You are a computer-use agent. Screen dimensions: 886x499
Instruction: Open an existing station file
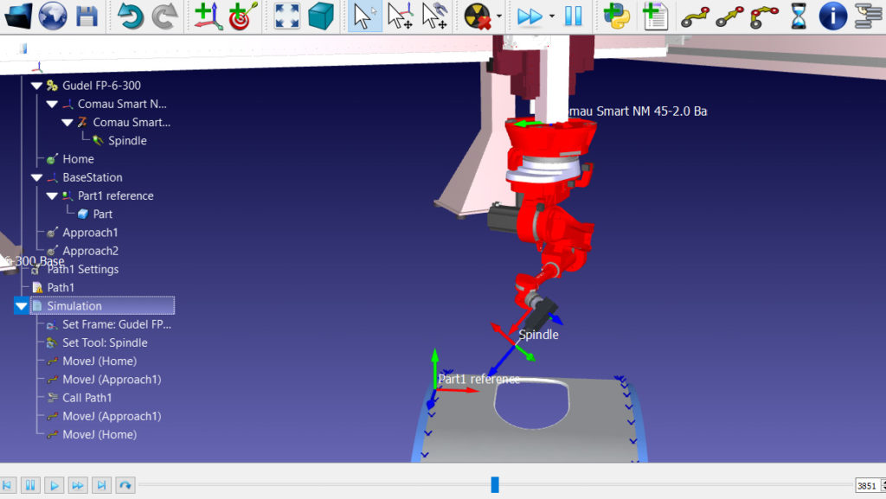[17, 15]
